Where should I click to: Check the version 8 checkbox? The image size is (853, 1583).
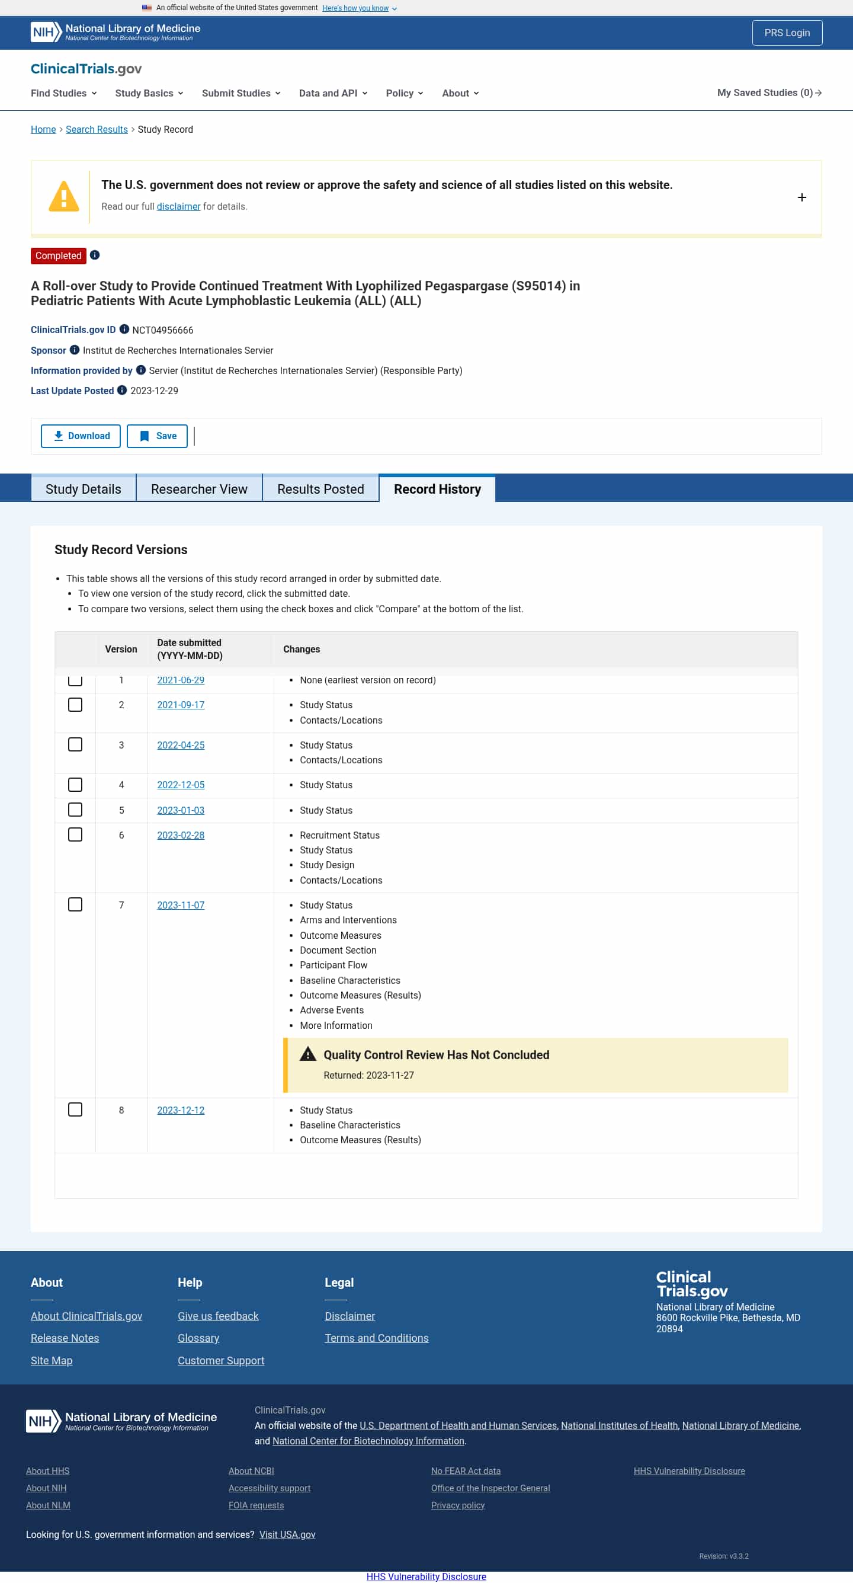point(75,1110)
